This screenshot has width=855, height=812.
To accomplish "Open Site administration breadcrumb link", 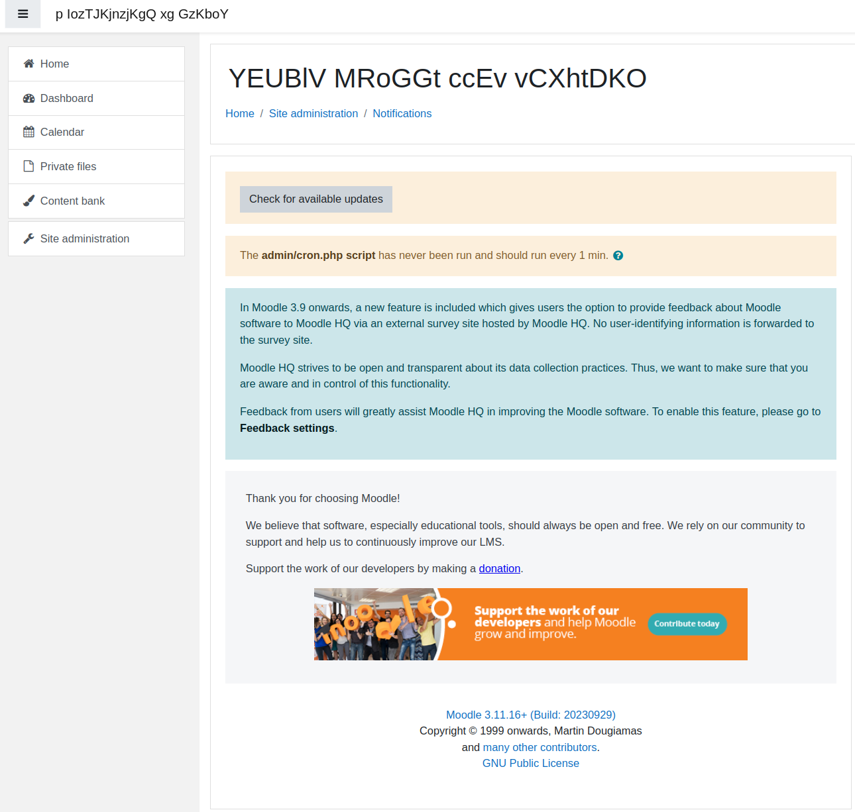I will tap(313, 113).
